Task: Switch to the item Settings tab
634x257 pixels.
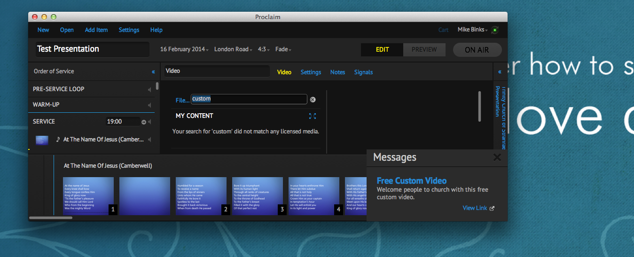Action: [311, 72]
